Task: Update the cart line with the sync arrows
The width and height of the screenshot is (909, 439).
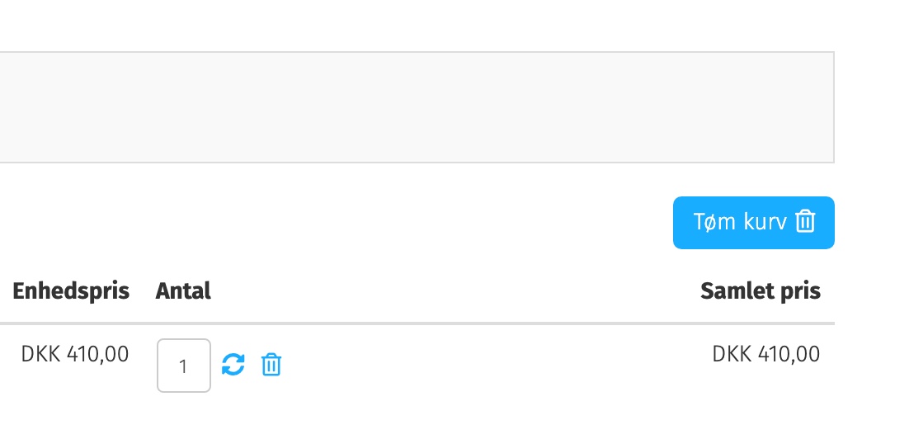Action: (x=233, y=365)
